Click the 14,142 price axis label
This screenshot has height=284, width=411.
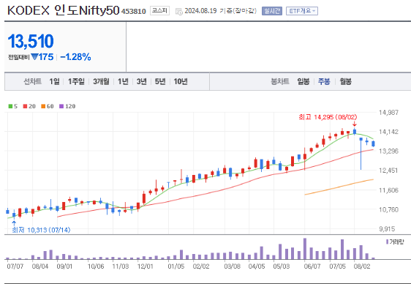click(388, 132)
